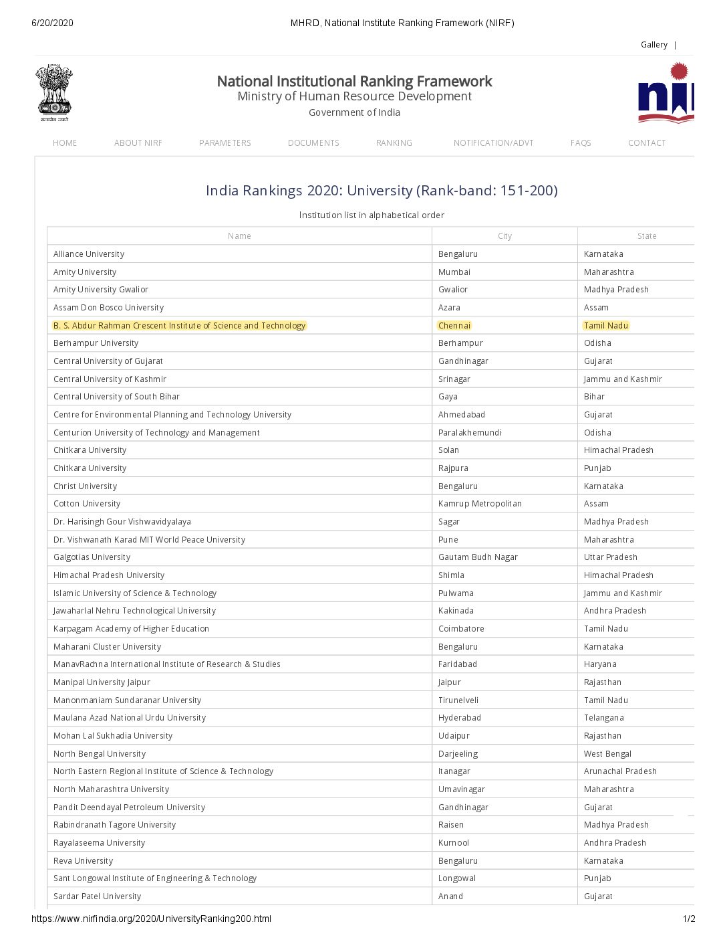Image resolution: width=727 pixels, height=942 pixels.
Task: Go to the FAQS page
Action: (581, 143)
